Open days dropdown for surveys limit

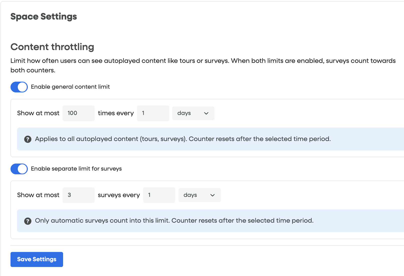point(199,195)
